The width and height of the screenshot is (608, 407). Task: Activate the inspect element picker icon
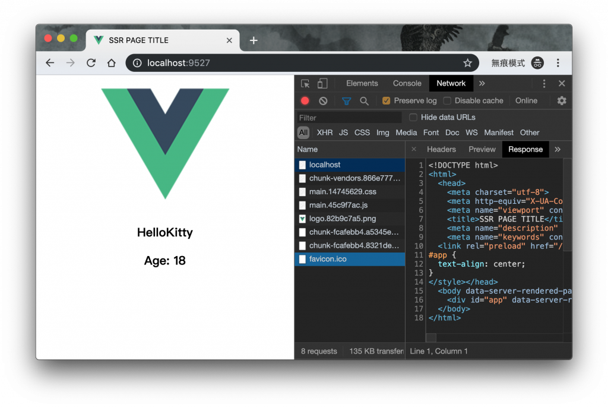pyautogui.click(x=305, y=83)
